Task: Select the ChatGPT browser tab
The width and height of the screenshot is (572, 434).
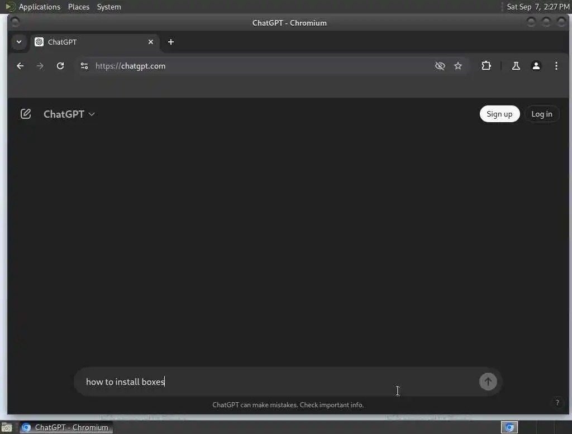Action: 95,42
